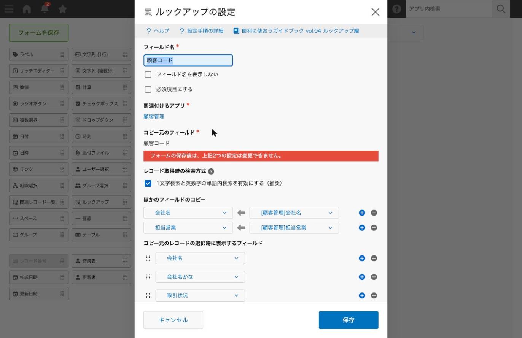Remove the 会社名 field copy mapping row

[374, 213]
